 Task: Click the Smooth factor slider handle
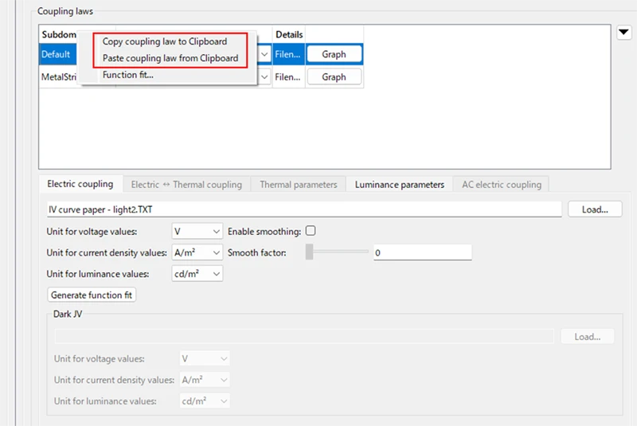310,252
